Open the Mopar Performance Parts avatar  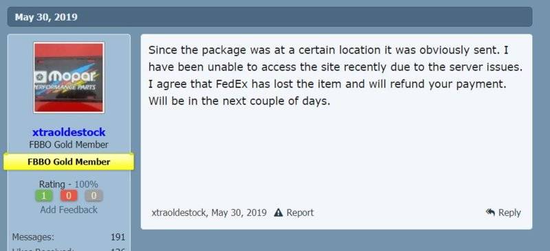(69, 77)
